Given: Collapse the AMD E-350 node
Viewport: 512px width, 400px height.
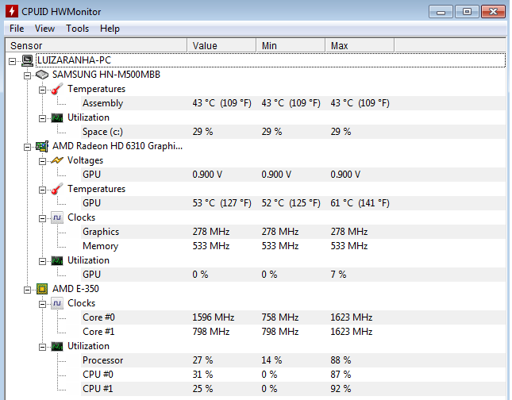Looking at the screenshot, I should click(28, 290).
